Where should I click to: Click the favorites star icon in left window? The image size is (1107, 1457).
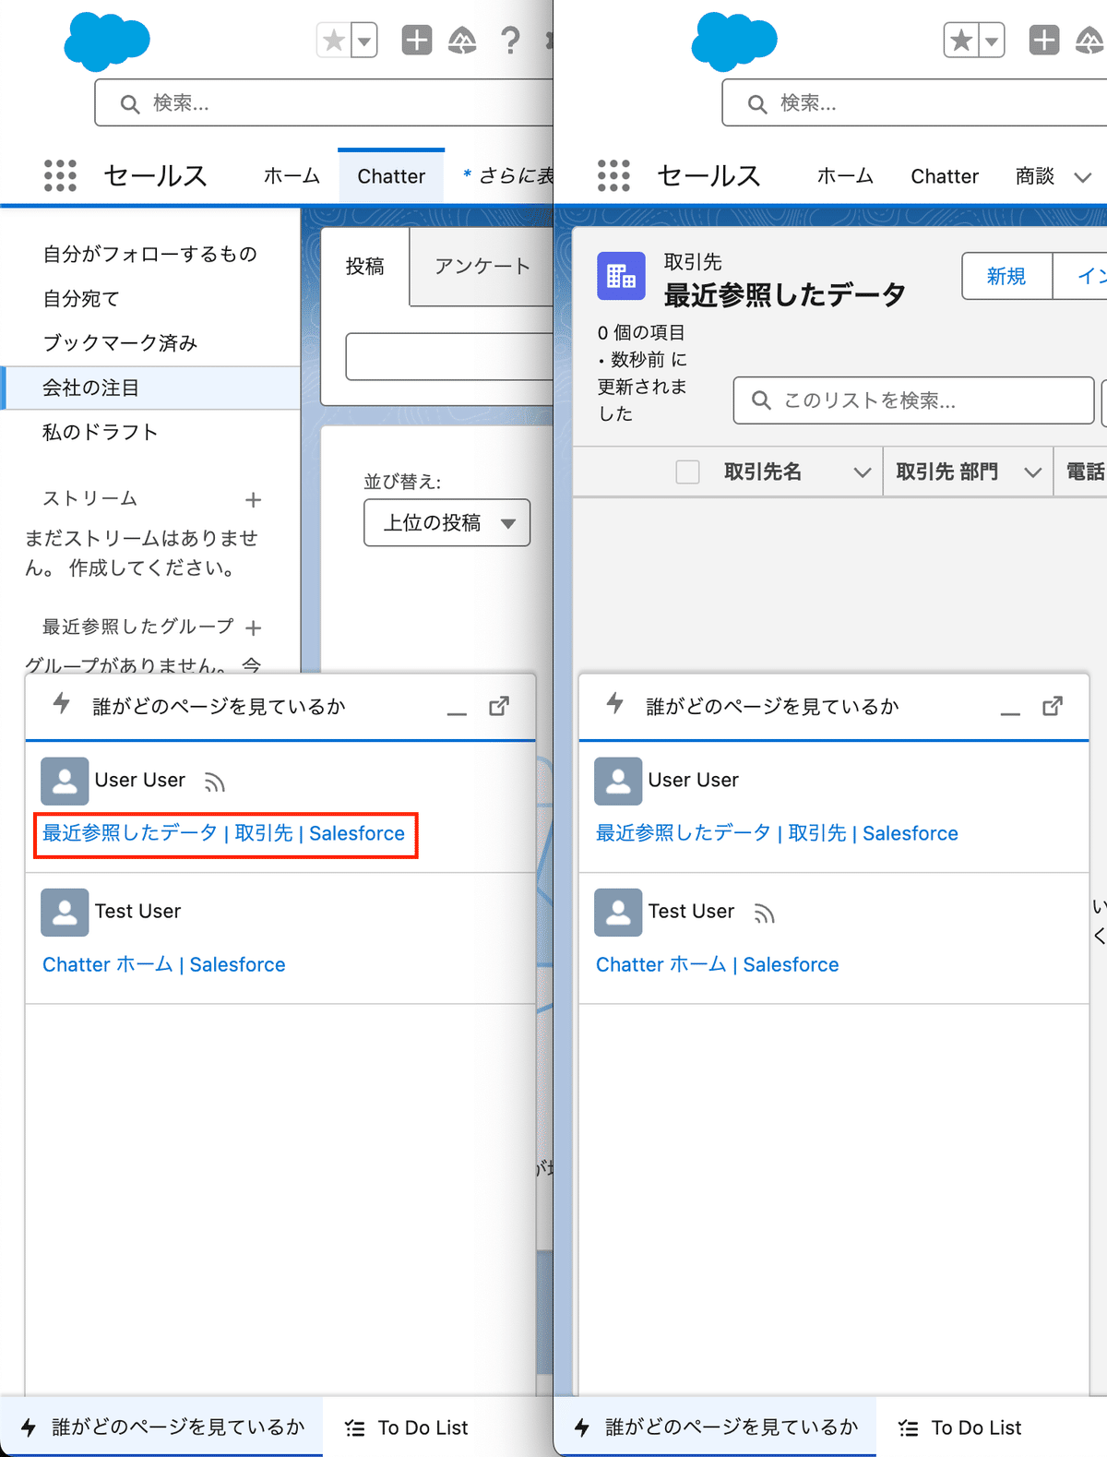click(334, 41)
